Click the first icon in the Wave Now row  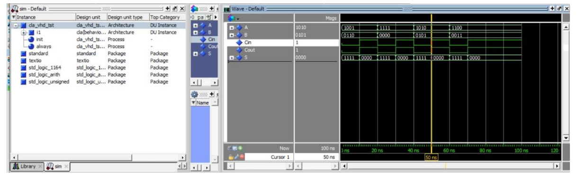click(x=230, y=149)
